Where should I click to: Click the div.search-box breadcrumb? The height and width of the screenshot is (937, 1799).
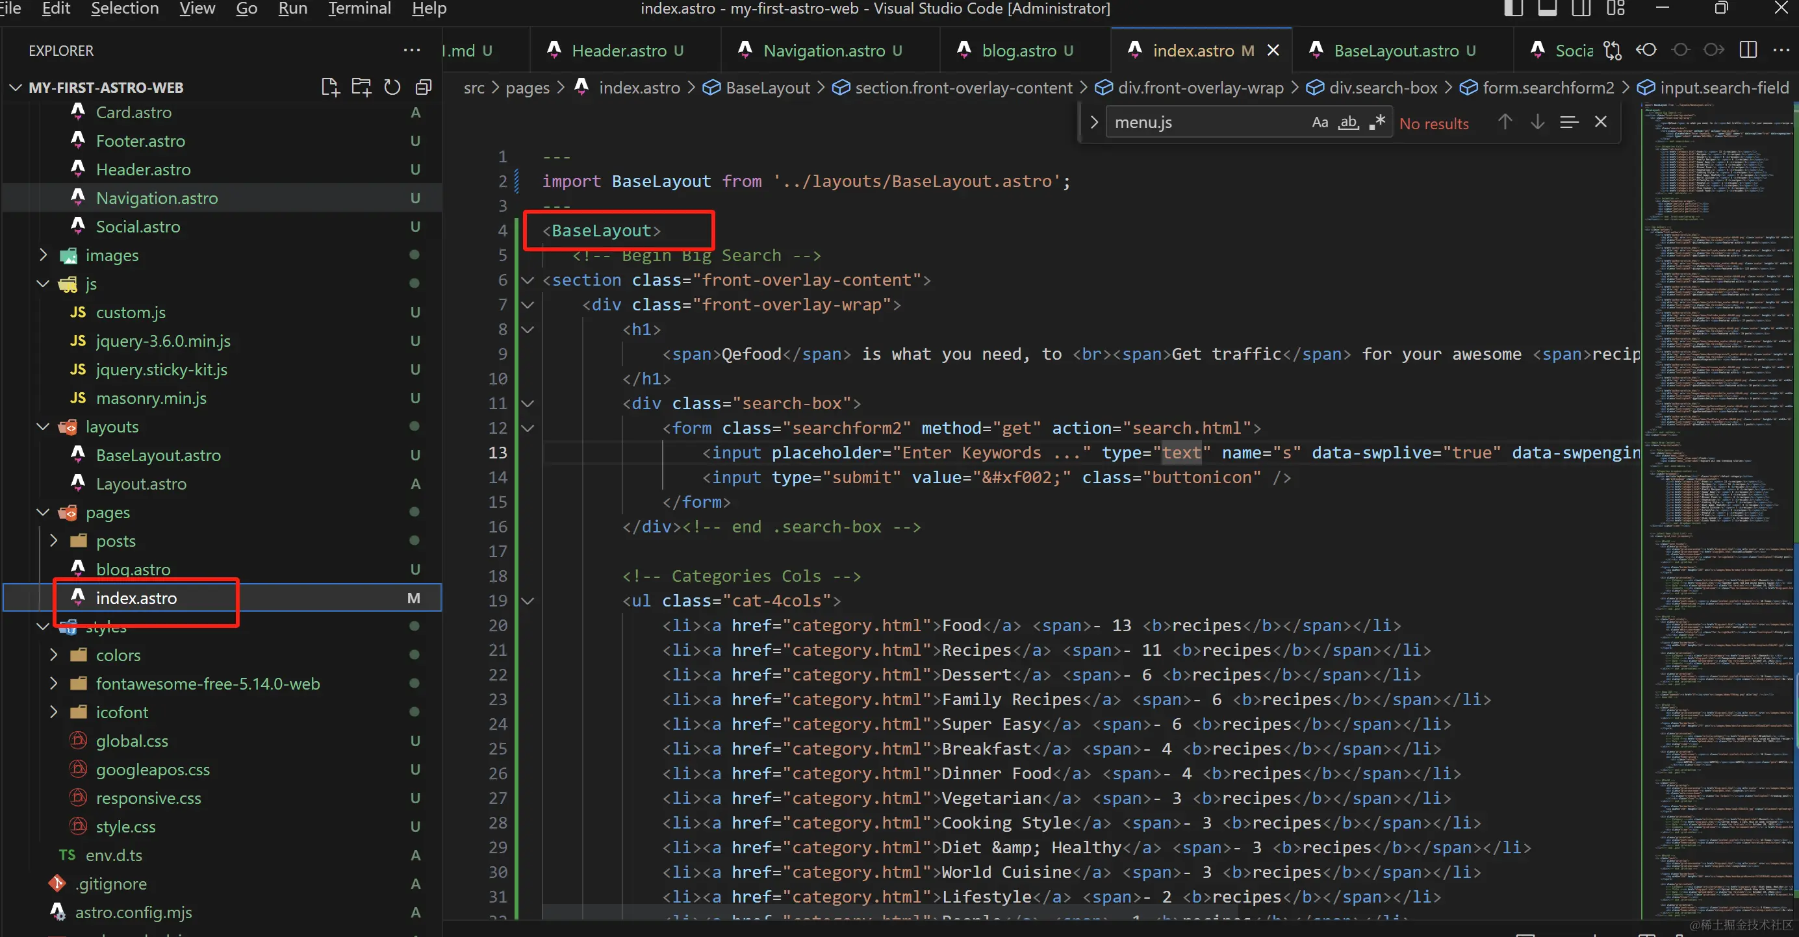pyautogui.click(x=1383, y=87)
